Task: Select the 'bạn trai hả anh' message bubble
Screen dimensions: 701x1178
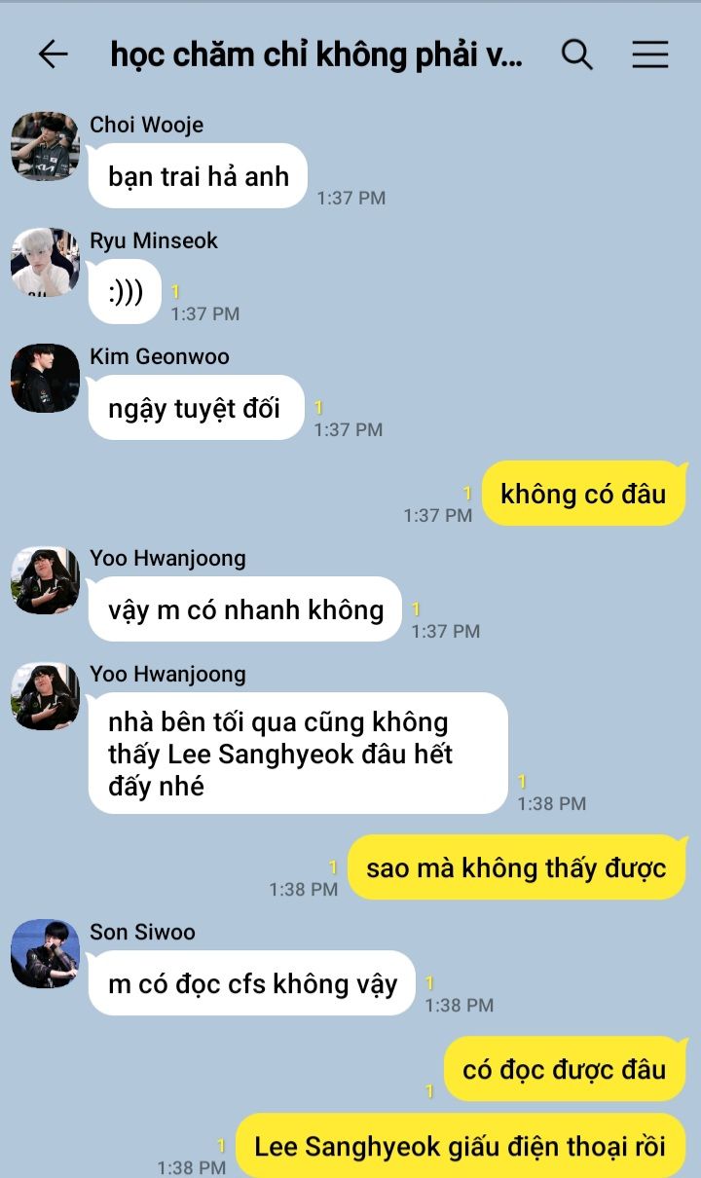Action: click(x=199, y=176)
